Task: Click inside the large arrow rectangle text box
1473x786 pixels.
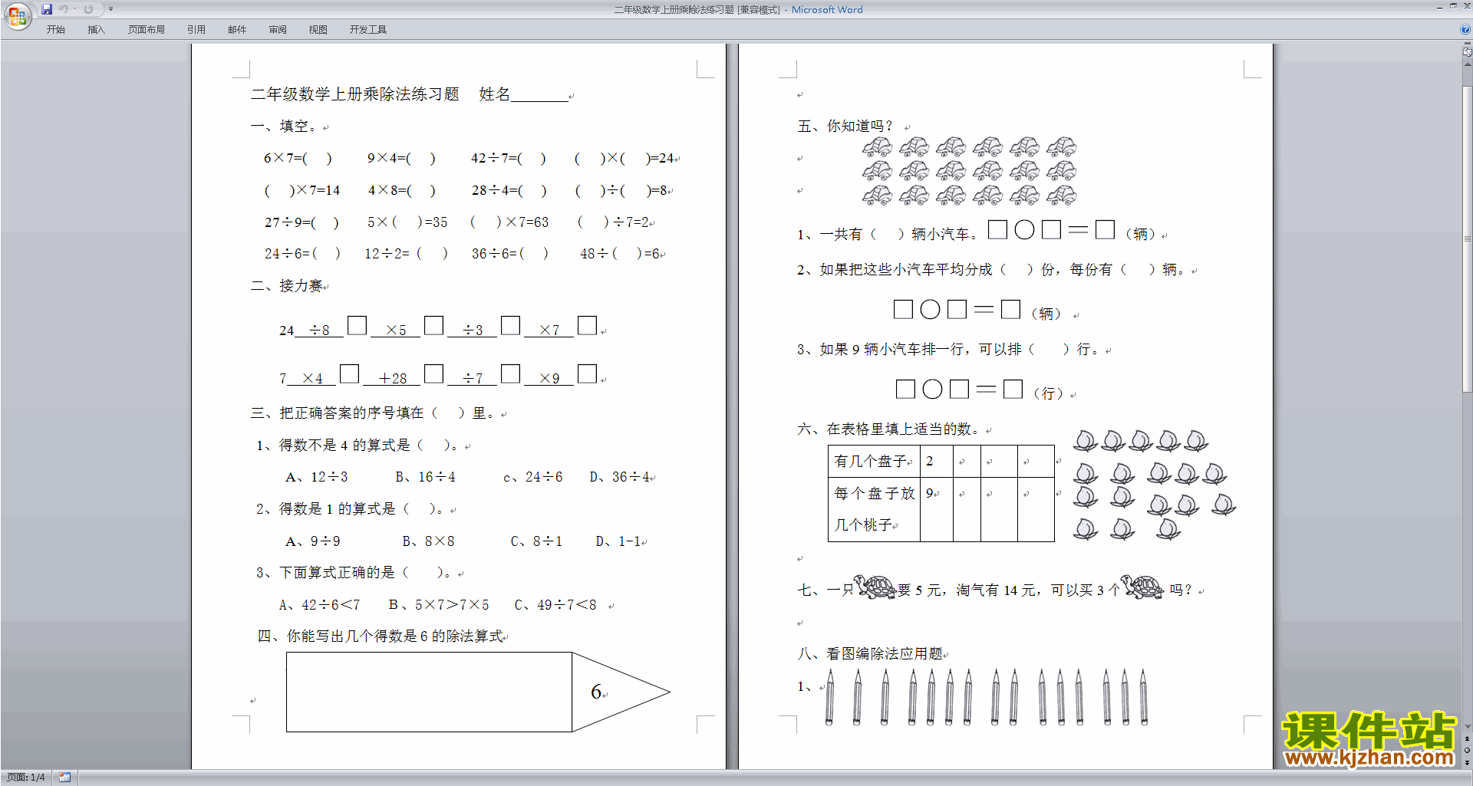Action: coord(429,692)
